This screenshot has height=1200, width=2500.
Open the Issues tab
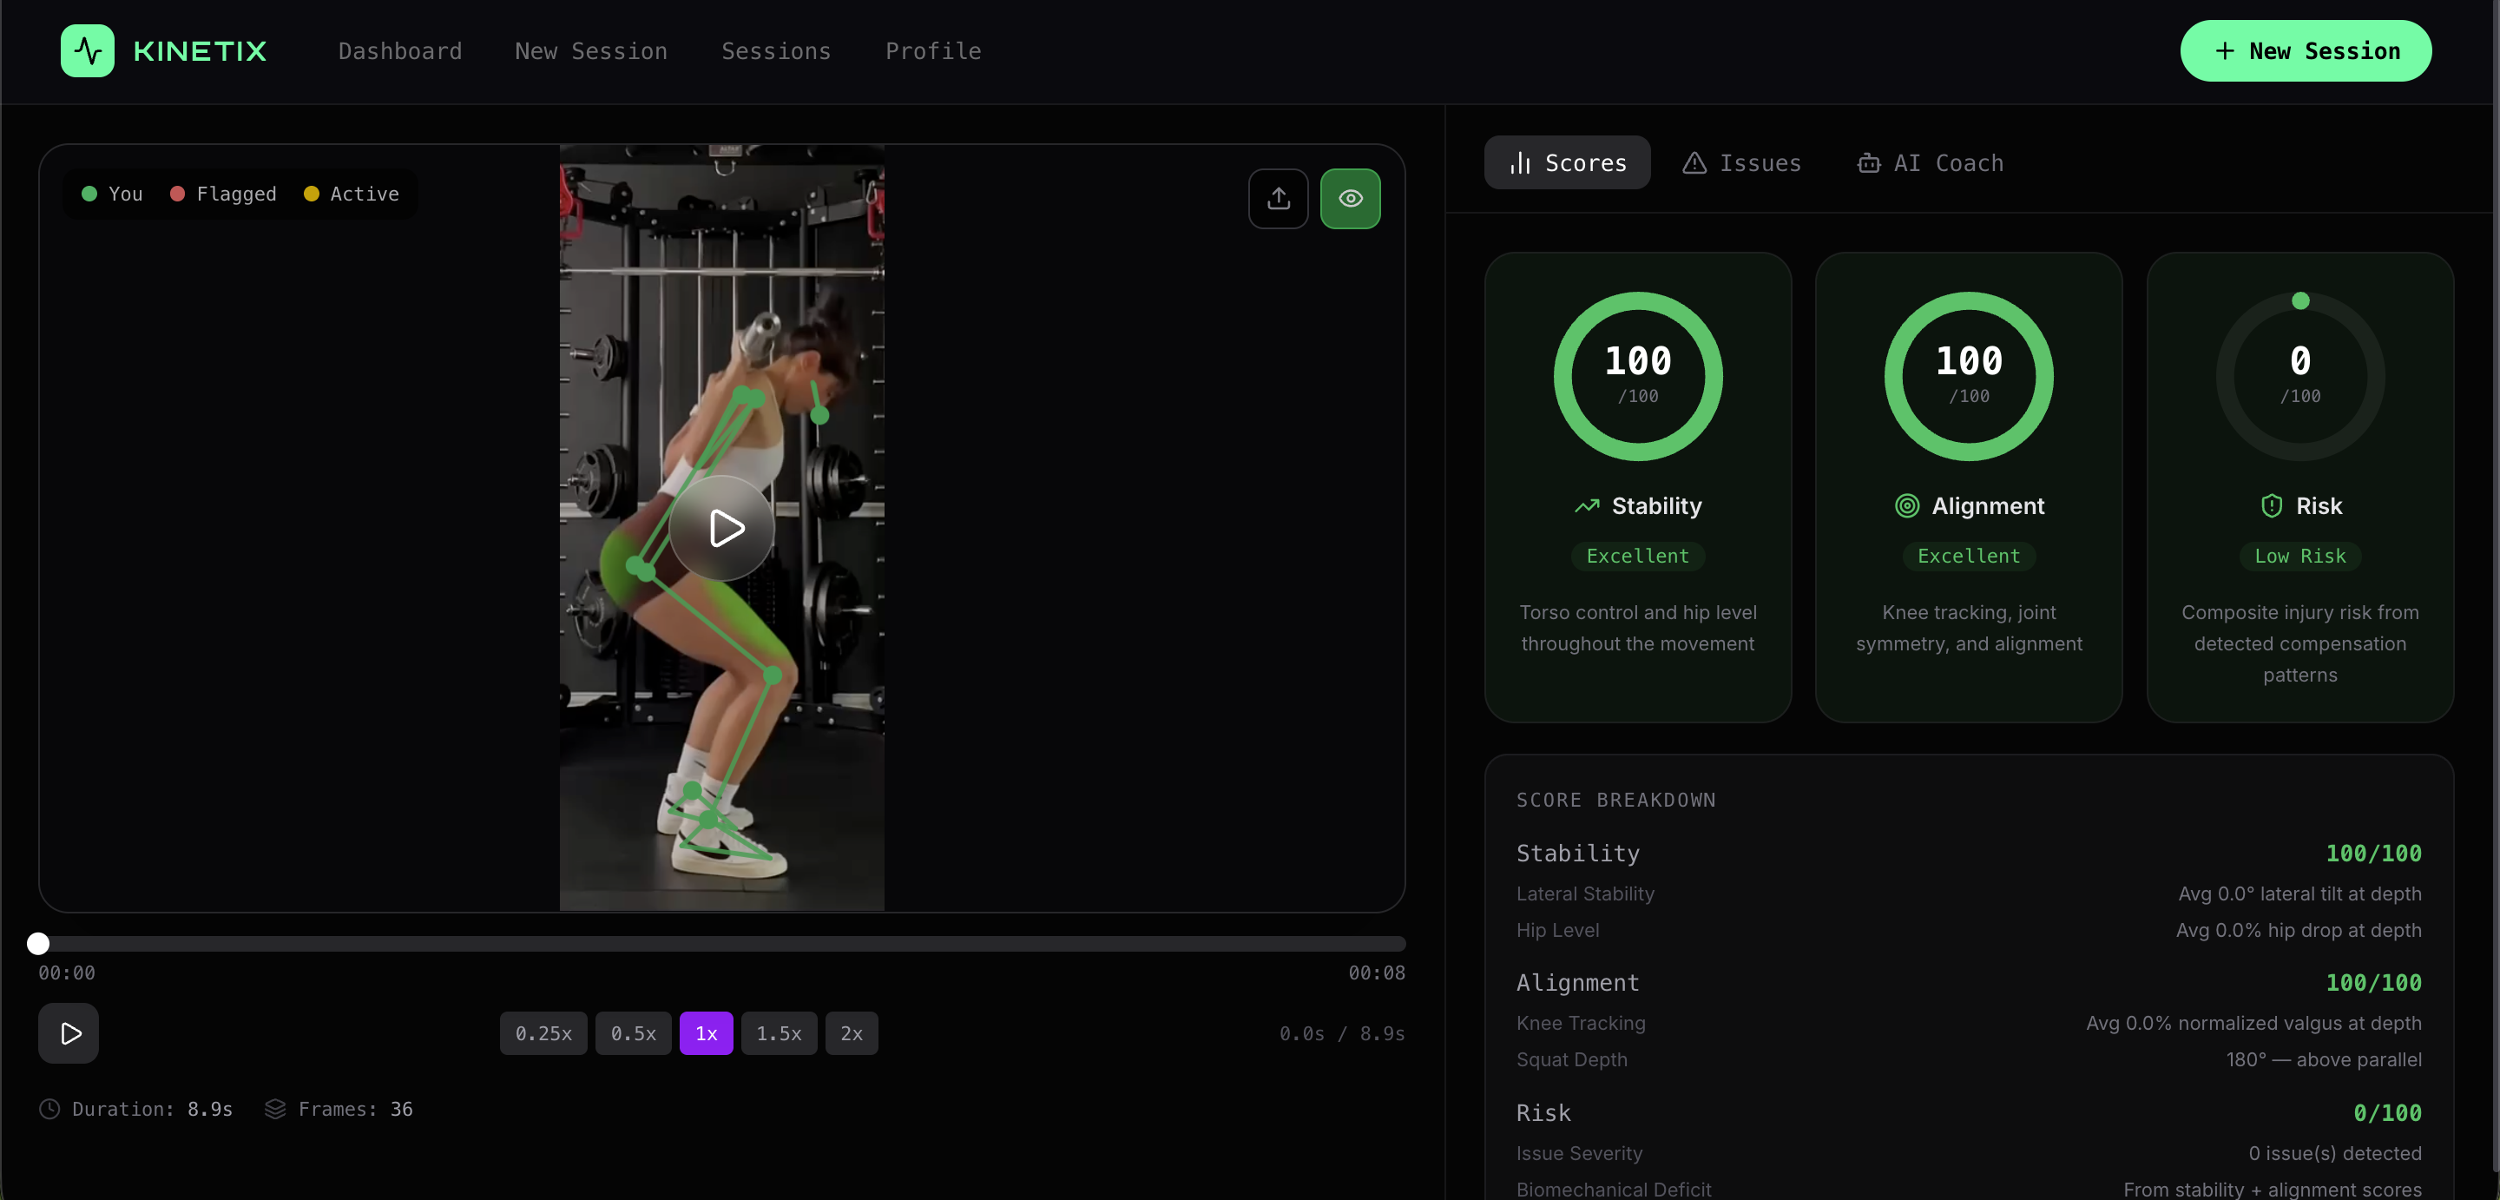pos(1742,163)
